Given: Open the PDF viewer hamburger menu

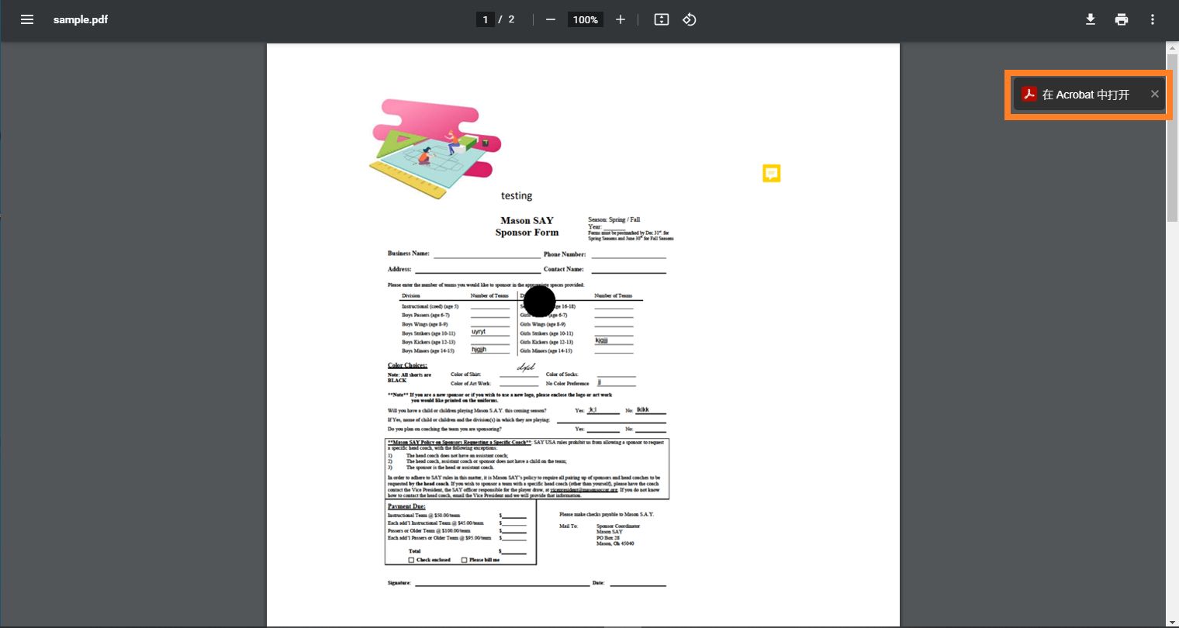Looking at the screenshot, I should tap(27, 19).
